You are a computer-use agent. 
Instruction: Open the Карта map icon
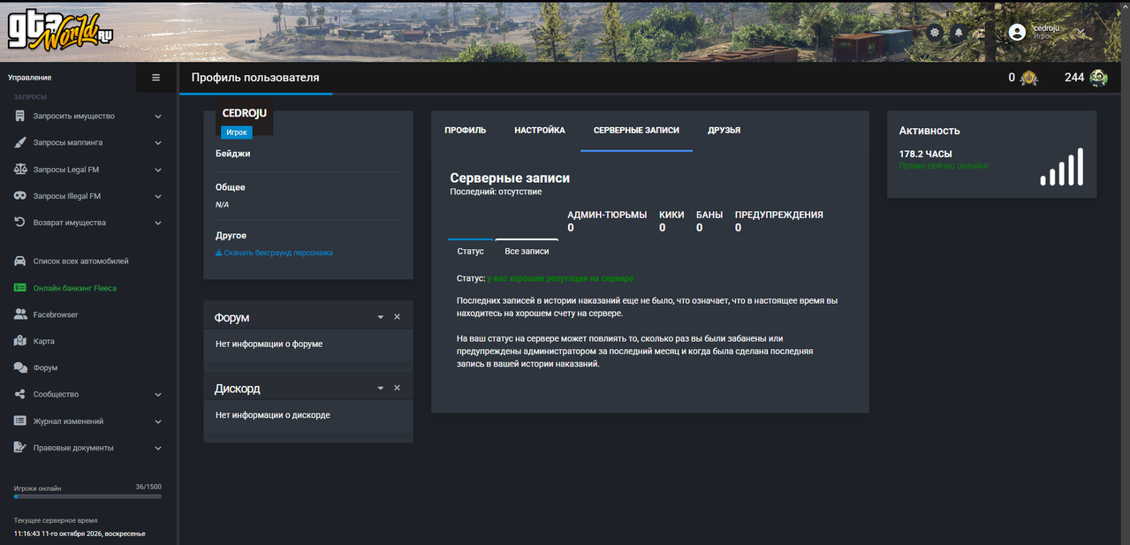click(x=19, y=341)
